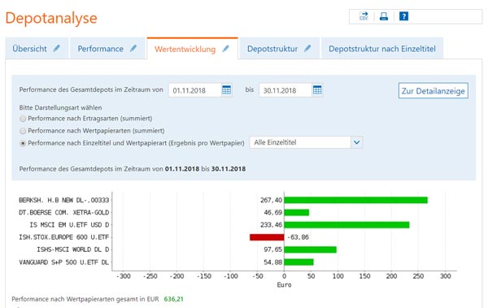Screen dimensions: 488x308
Task: Click the label ISHS-MSCI WORLD DL D
Action: point(73,249)
